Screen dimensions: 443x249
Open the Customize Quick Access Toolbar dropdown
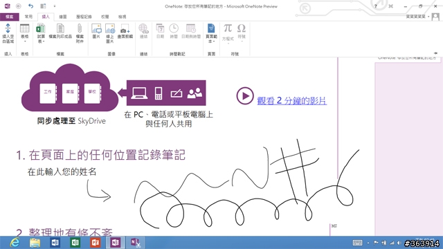[x=55, y=6]
